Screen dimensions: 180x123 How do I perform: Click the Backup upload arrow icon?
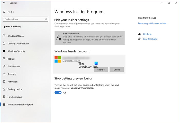(4, 59)
